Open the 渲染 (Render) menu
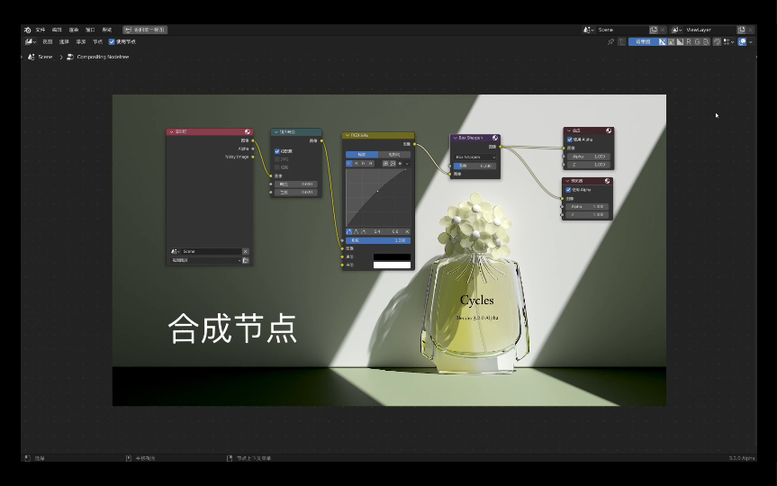Viewport: 777px width, 486px height. coord(74,31)
